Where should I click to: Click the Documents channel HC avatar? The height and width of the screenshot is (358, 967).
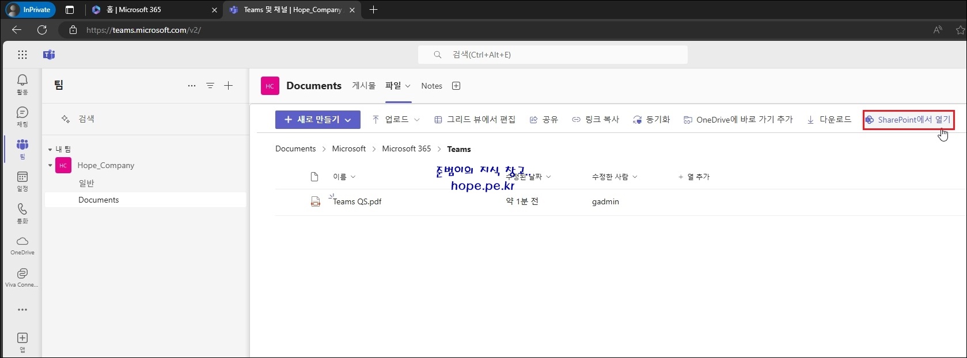point(270,86)
